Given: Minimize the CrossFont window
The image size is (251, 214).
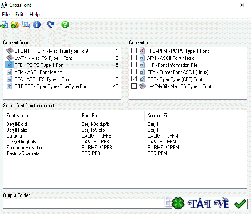Looking at the screenshot, I should (x=204, y=5).
